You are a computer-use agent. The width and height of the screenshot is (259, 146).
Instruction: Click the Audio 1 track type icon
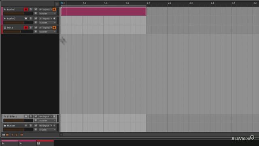[5, 9]
